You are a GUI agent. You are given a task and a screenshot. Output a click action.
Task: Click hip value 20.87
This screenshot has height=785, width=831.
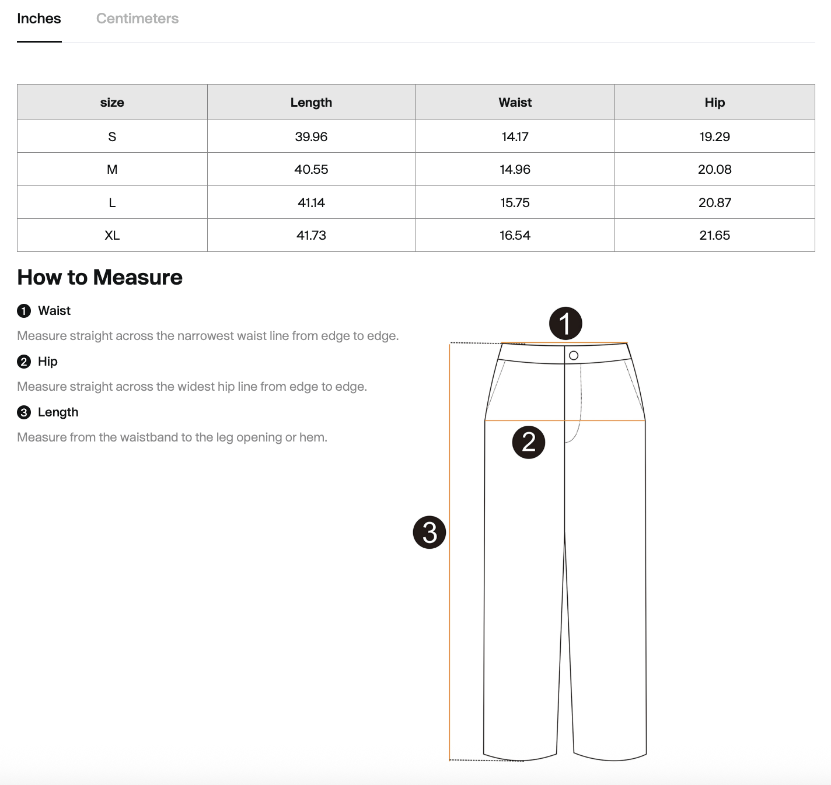(714, 202)
